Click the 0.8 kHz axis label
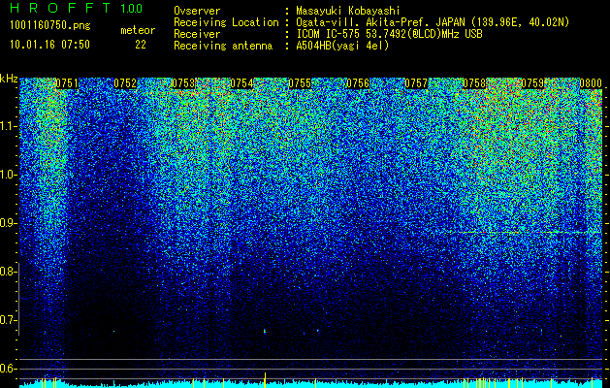Viewport: 610px width, 388px height. (8, 272)
